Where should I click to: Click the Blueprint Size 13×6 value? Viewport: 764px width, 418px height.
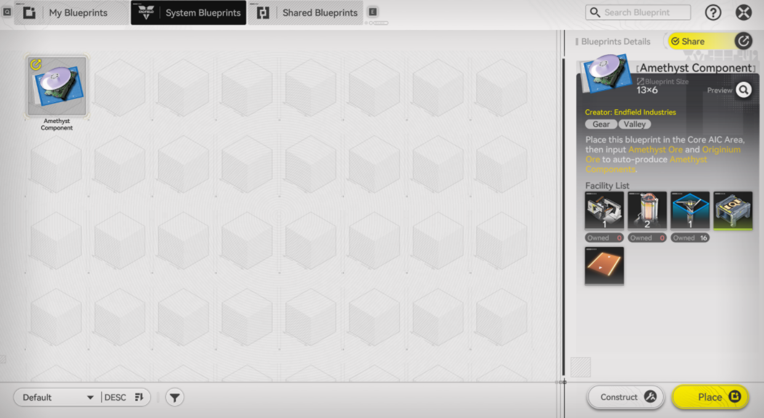[x=647, y=90]
